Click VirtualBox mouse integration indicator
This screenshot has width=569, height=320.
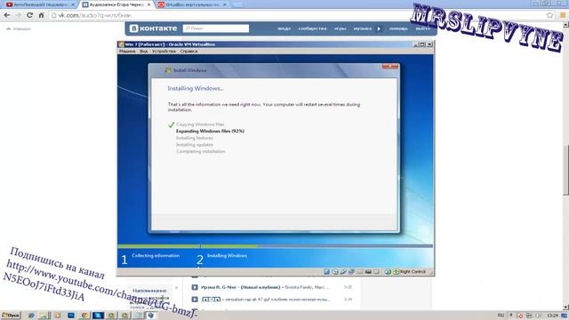click(x=388, y=272)
